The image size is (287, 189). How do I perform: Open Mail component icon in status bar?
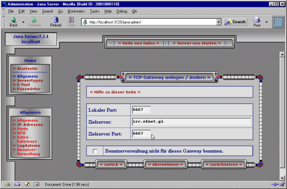(x=17, y=184)
